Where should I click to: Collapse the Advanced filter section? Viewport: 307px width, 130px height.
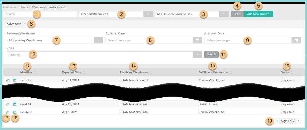[x=16, y=24]
